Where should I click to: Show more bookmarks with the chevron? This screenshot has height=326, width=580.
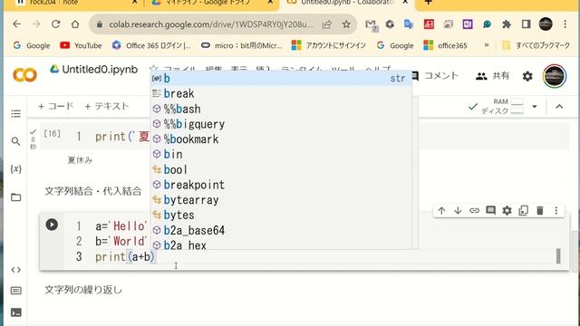tap(487, 45)
